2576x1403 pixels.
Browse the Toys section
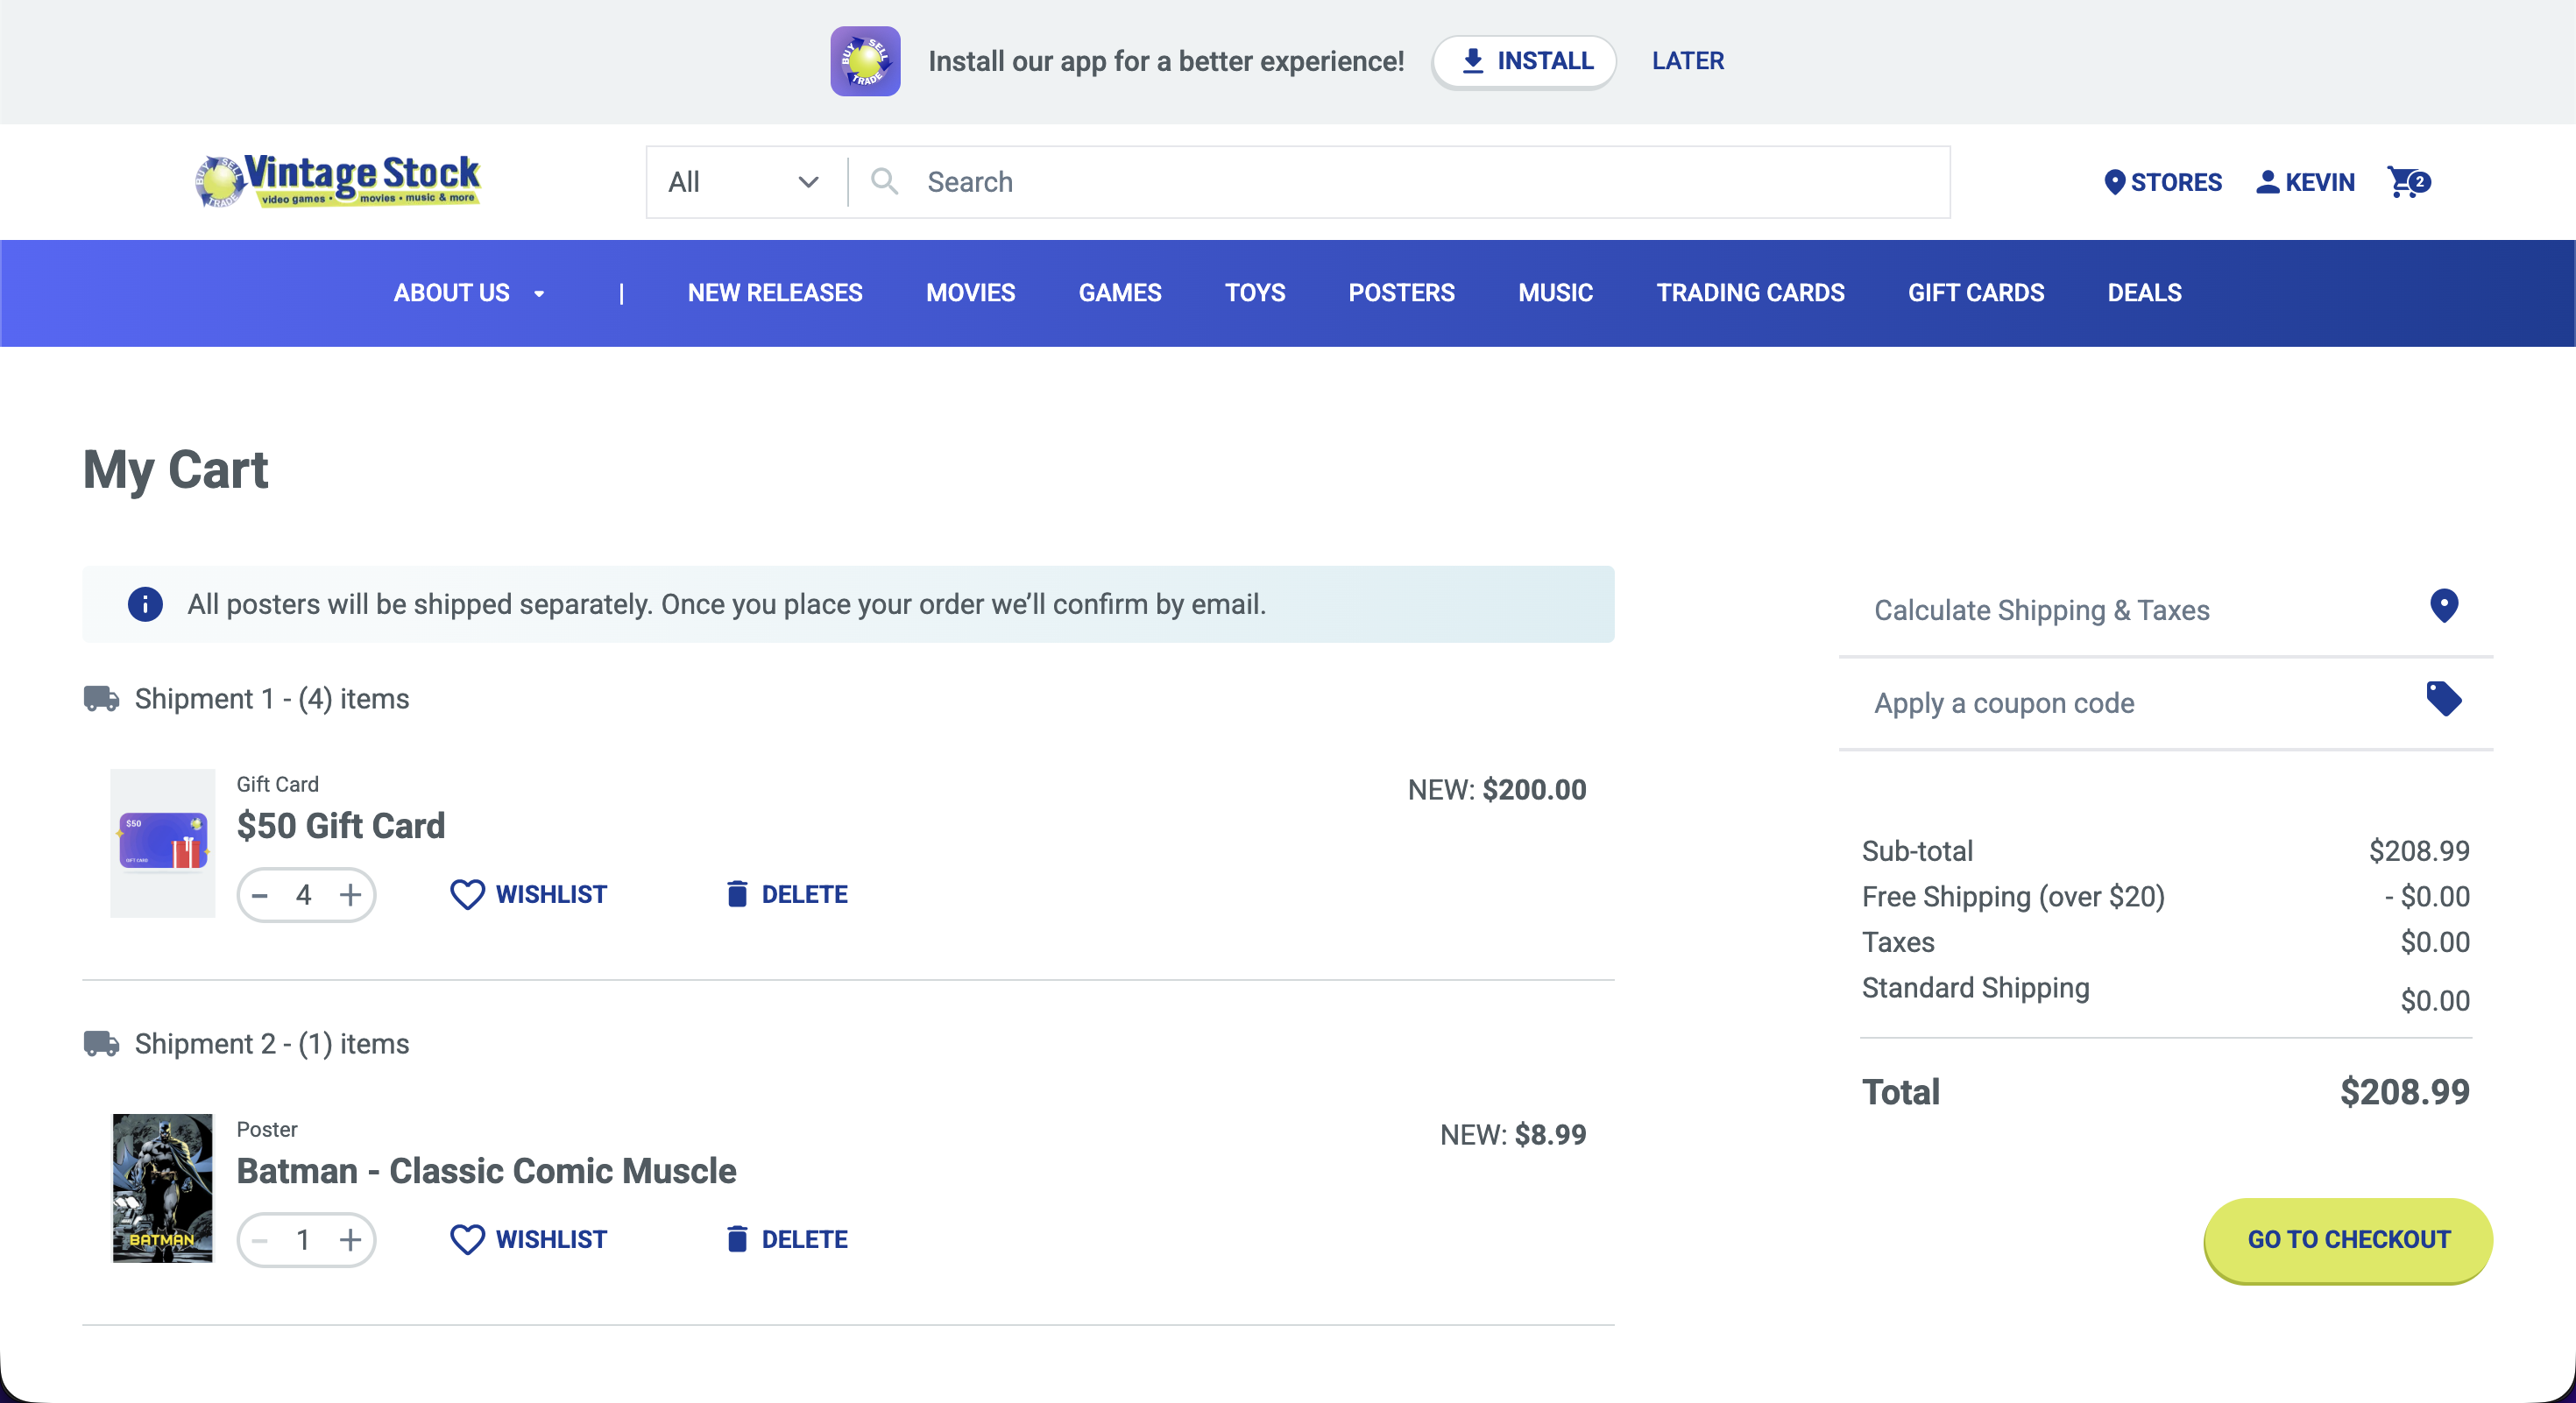[x=1255, y=293]
